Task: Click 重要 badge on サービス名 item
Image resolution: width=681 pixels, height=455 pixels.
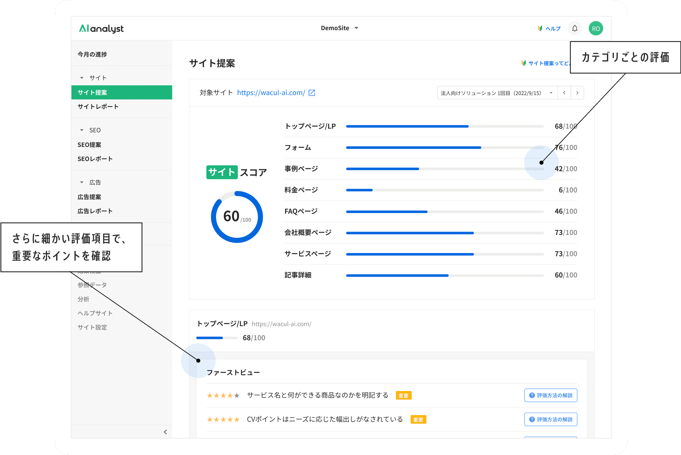Action: (404, 396)
